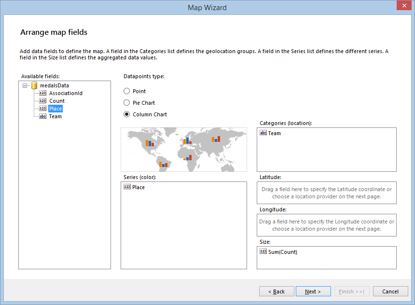Click the medalsData table icon
The height and width of the screenshot is (305, 415).
(33, 85)
